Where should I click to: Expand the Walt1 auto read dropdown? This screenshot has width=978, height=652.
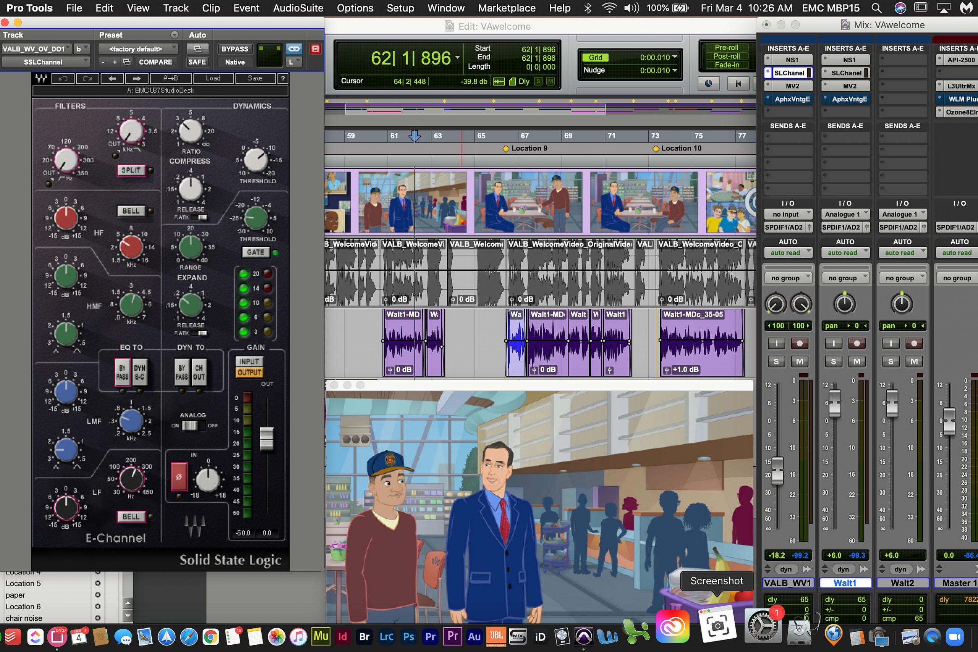pyautogui.click(x=845, y=252)
